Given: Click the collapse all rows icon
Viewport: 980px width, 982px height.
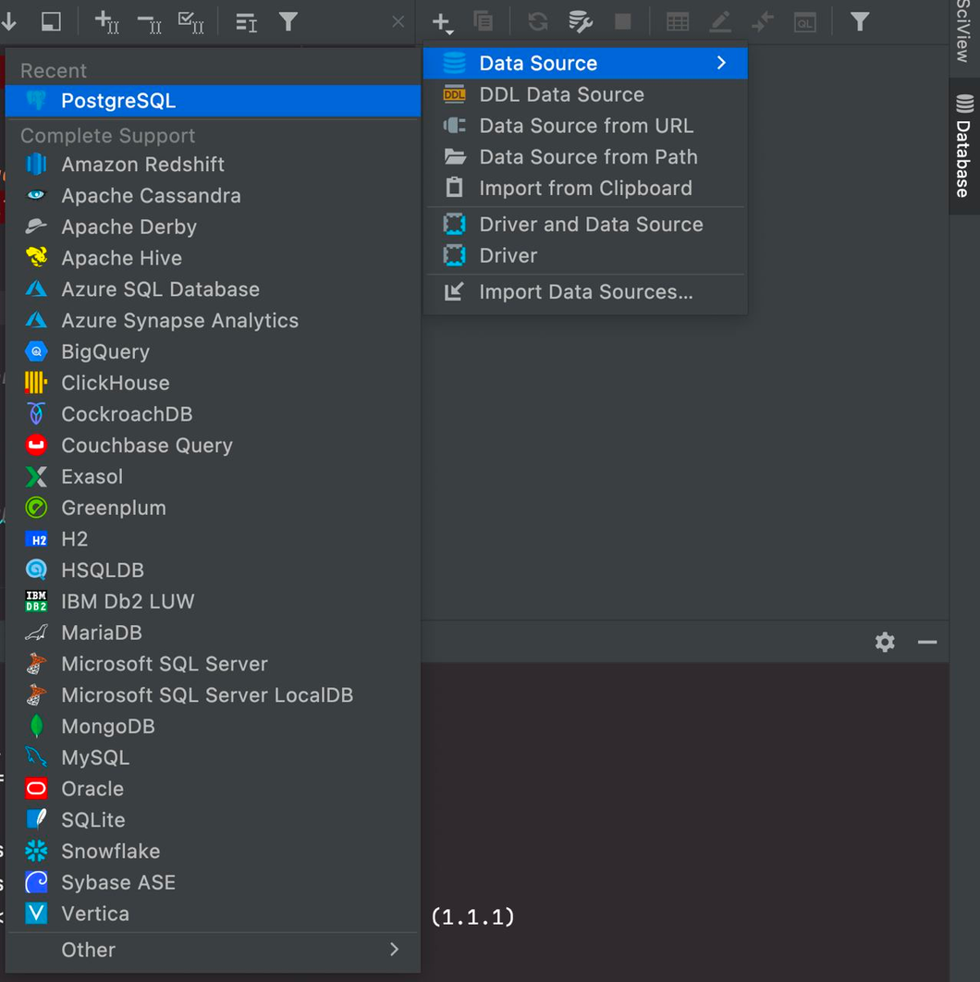Looking at the screenshot, I should 149,22.
